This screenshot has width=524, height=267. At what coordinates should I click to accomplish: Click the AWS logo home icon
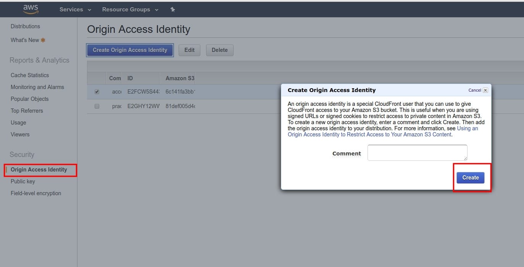coord(31,9)
